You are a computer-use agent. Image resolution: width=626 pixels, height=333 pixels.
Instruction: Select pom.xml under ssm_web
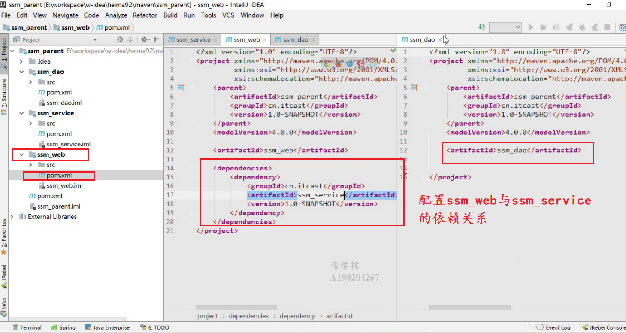(55, 175)
